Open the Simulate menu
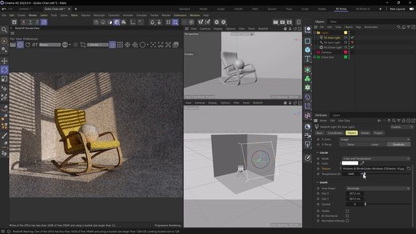The height and width of the screenshot is (234, 416). [x=142, y=16]
